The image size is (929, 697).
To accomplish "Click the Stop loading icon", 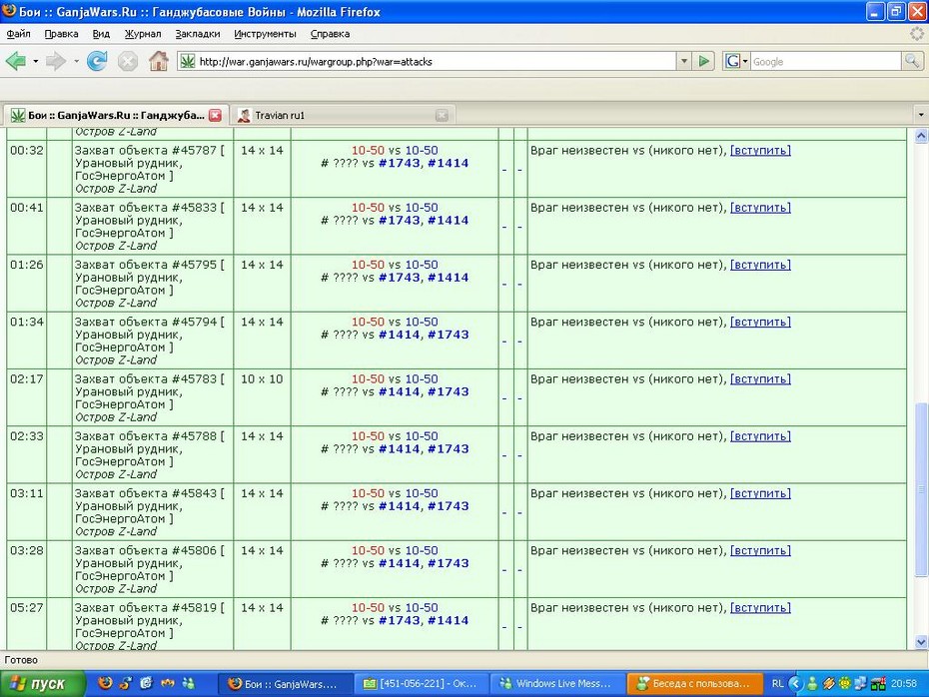I will 128,61.
